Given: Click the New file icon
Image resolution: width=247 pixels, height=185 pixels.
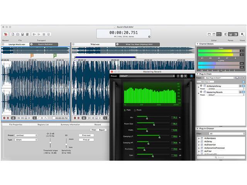Looking at the screenshot, I should click(13, 34).
